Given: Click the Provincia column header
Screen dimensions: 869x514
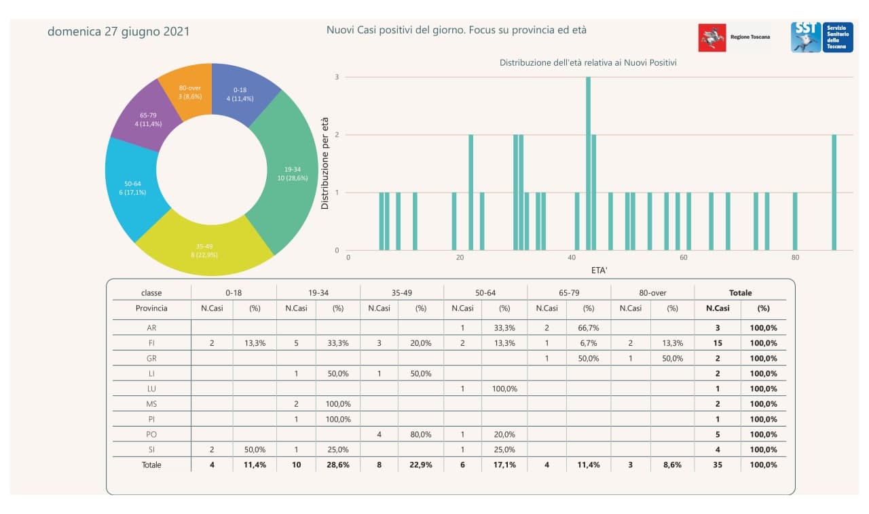Looking at the screenshot, I should tap(151, 308).
